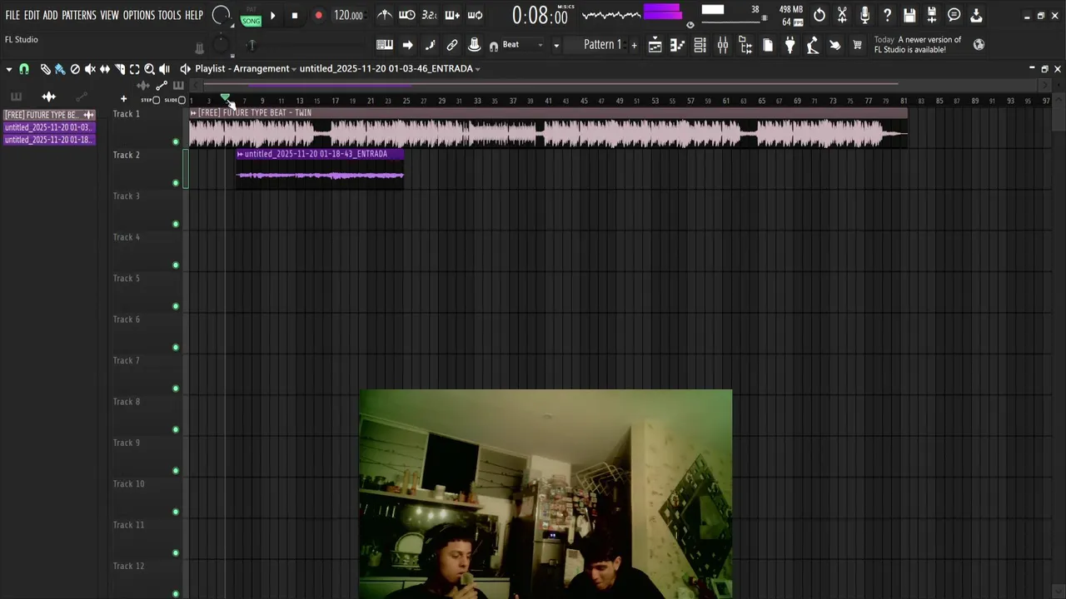Toggle the metronome button
This screenshot has width=1066, height=599.
click(385, 15)
